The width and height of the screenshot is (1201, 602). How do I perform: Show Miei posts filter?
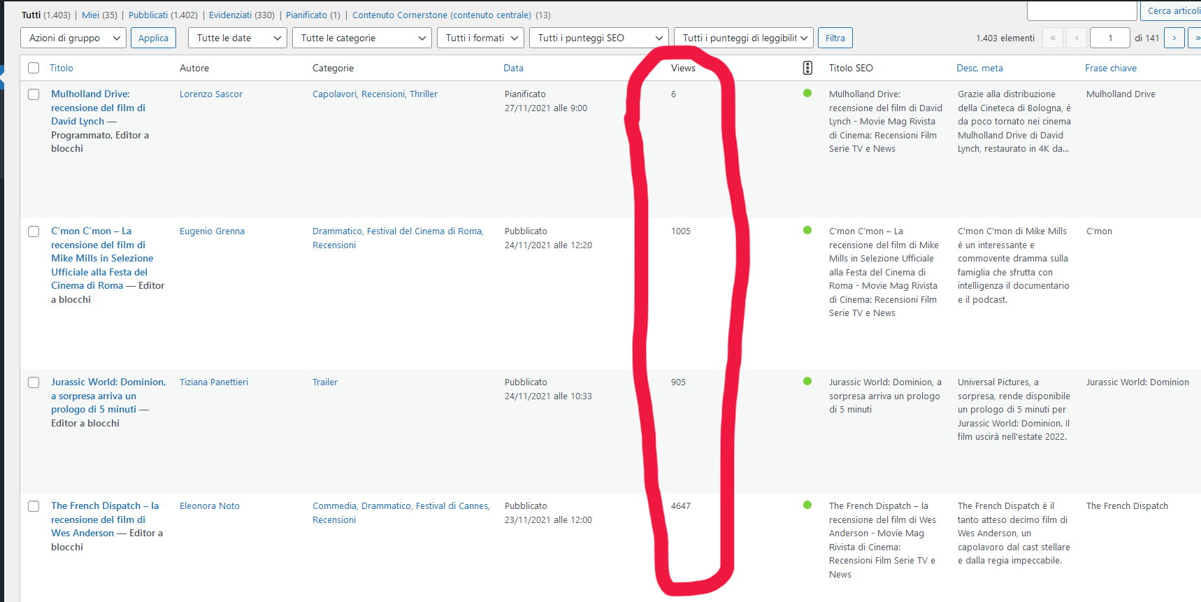pyautogui.click(x=99, y=15)
